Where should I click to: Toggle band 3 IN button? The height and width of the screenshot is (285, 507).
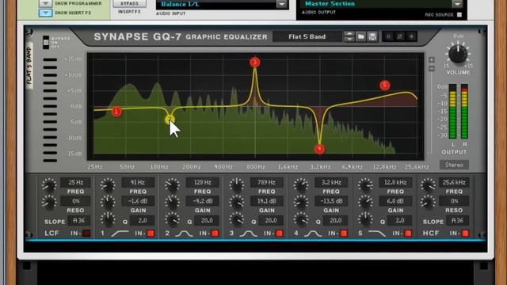click(280, 233)
